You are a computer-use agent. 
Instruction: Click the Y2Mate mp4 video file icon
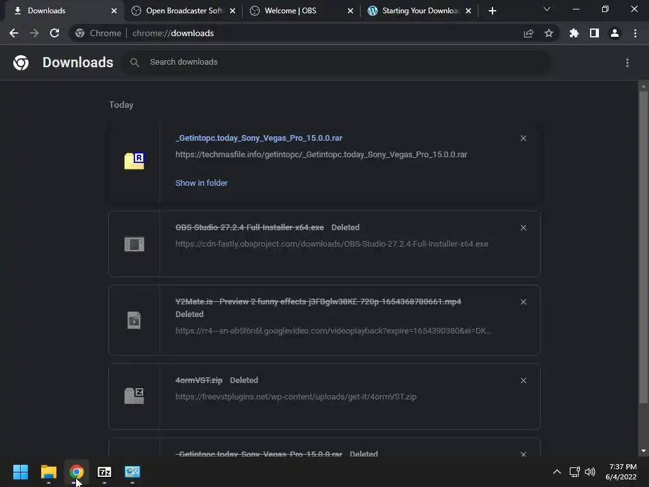pyautogui.click(x=134, y=320)
